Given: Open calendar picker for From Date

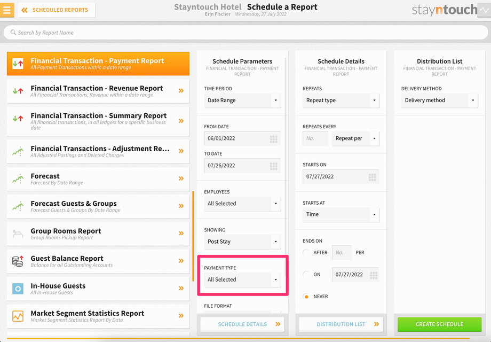Looking at the screenshot, I should (x=274, y=139).
